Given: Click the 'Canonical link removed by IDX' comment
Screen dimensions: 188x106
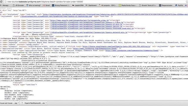Looking at the screenshot, I should [x=39, y=52].
